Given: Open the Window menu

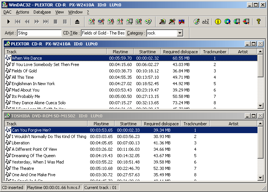Looking at the screenshot, I should click(76, 12).
